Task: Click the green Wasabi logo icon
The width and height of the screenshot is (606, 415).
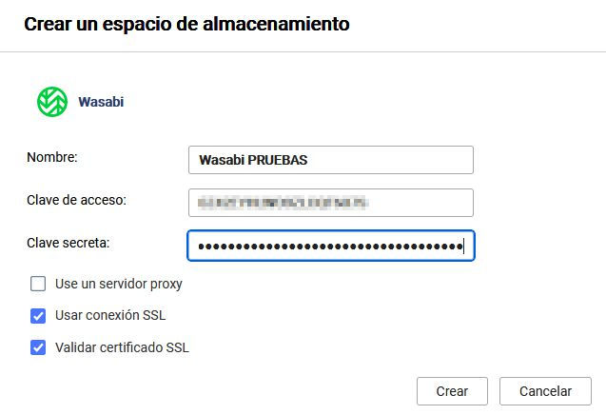Action: (50, 101)
